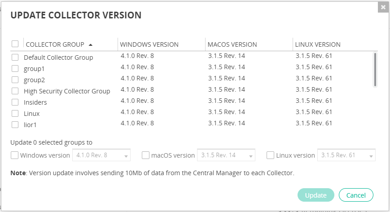This screenshot has width=390, height=212.
Task: Sort by Windows Version column header
Action: coord(149,44)
